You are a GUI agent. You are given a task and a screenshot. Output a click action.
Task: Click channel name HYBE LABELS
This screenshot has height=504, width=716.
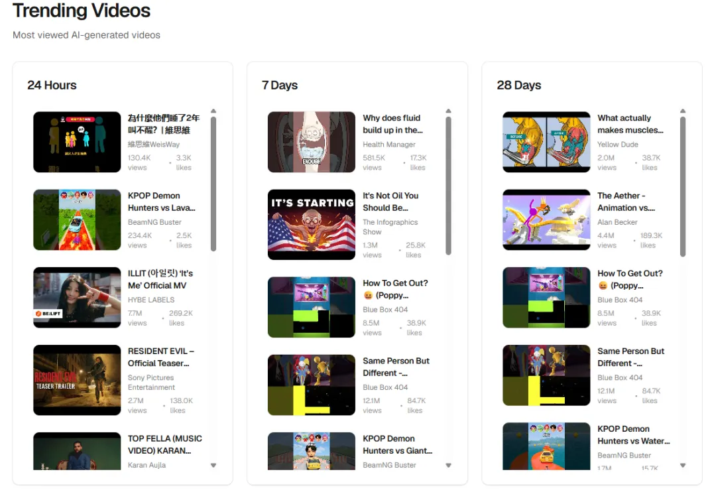point(151,300)
